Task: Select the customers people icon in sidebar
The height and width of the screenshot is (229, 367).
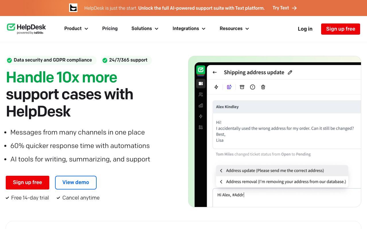Action: coord(201,94)
